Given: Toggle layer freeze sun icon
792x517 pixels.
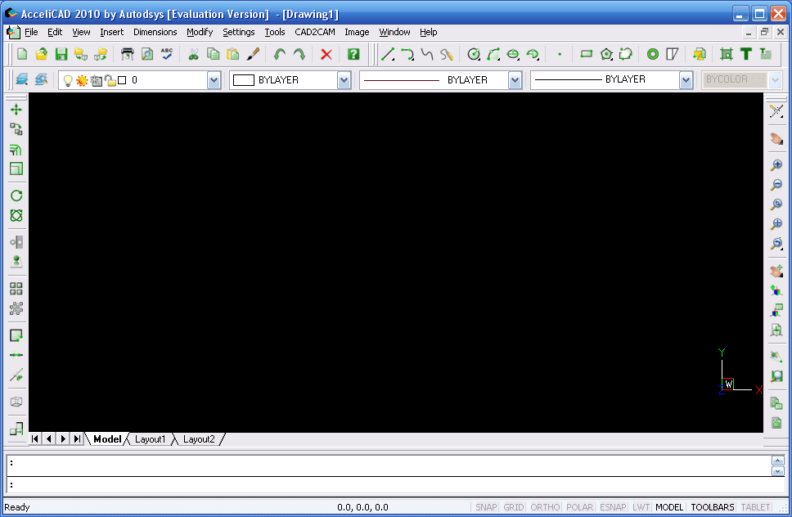Looking at the screenshot, I should coord(82,80).
